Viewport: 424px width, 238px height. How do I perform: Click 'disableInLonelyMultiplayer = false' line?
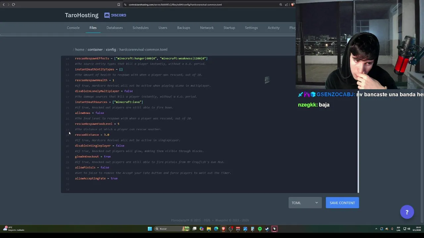click(x=104, y=91)
